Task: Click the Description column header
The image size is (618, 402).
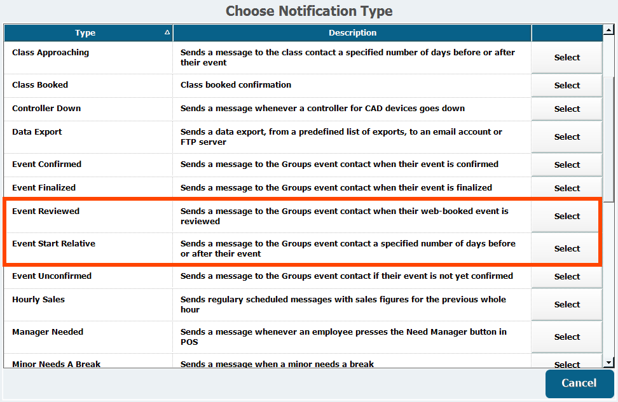Action: (352, 33)
